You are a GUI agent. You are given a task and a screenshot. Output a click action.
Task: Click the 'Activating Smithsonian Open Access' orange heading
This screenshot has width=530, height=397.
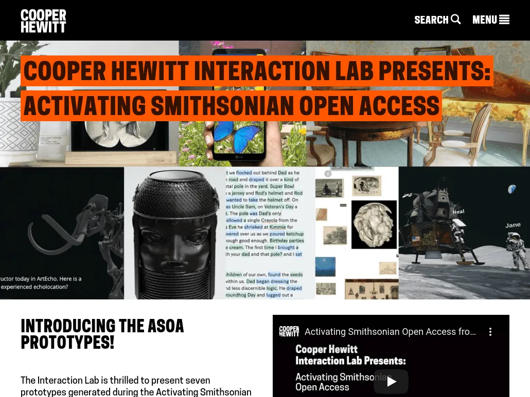tap(231, 106)
